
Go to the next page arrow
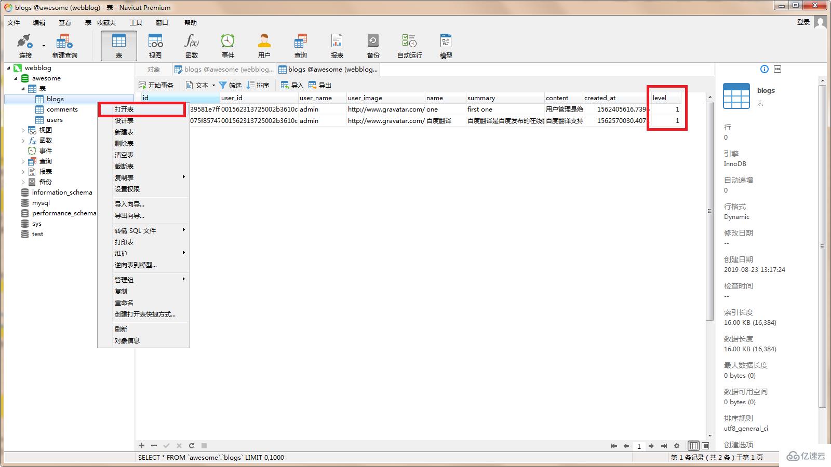click(x=651, y=446)
